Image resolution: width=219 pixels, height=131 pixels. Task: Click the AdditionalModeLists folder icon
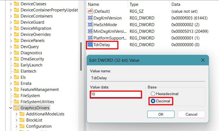click(22, 114)
